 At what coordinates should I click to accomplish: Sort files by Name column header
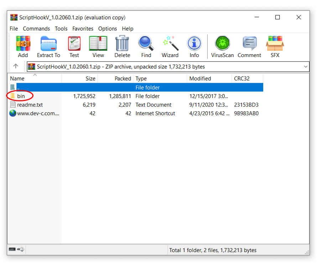17,78
